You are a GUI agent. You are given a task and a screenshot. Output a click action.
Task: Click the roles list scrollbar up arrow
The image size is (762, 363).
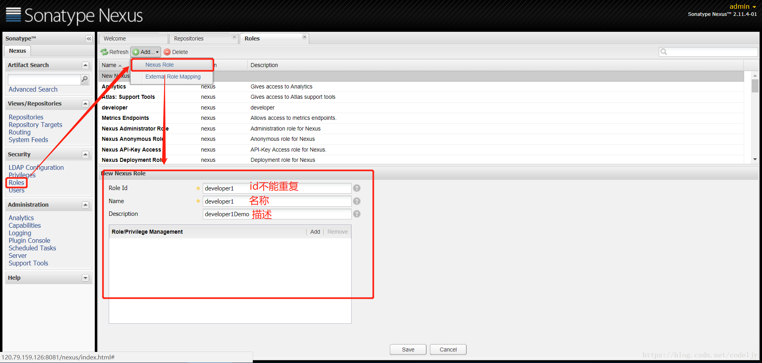click(x=755, y=75)
